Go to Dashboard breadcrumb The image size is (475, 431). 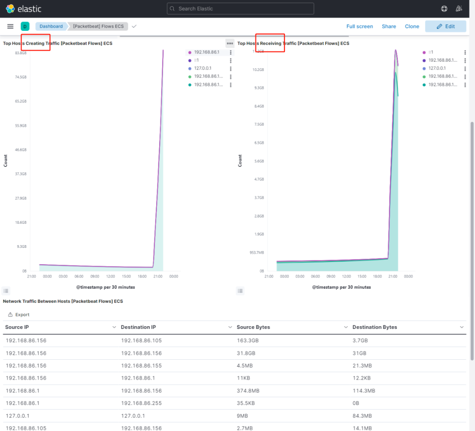[x=51, y=26]
